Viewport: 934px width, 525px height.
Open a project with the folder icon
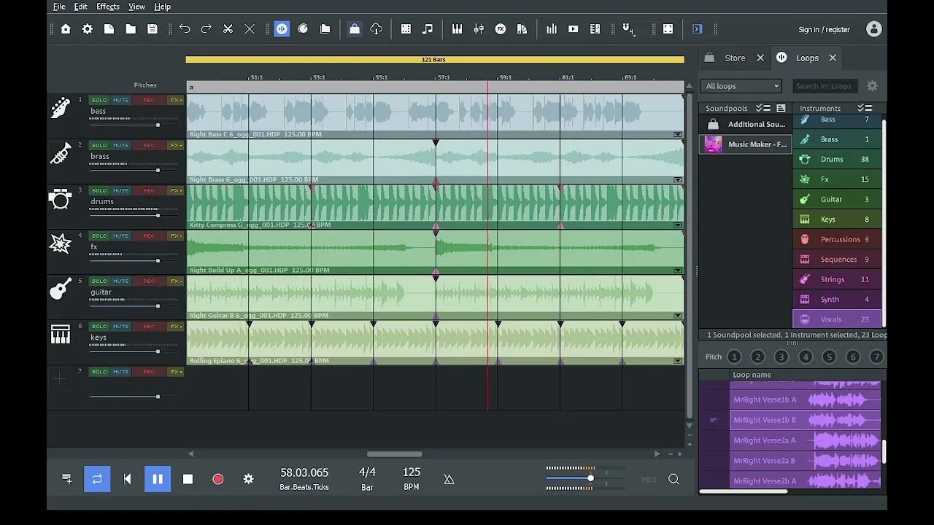(x=131, y=29)
